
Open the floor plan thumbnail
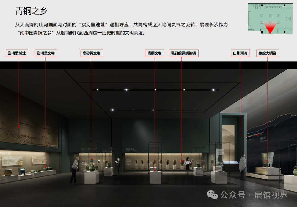(x=271, y=18)
